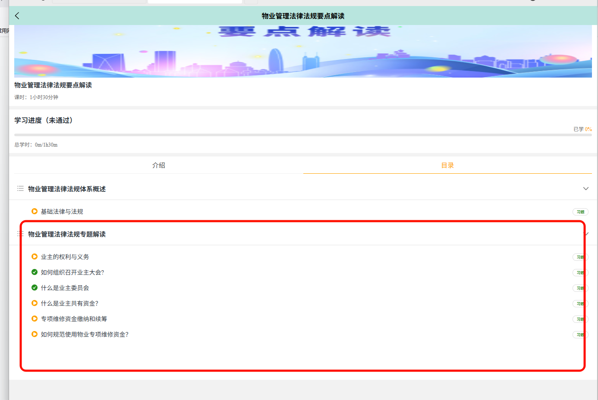598x400 pixels.
Task: Click the course banner image at the top
Action: (302, 51)
